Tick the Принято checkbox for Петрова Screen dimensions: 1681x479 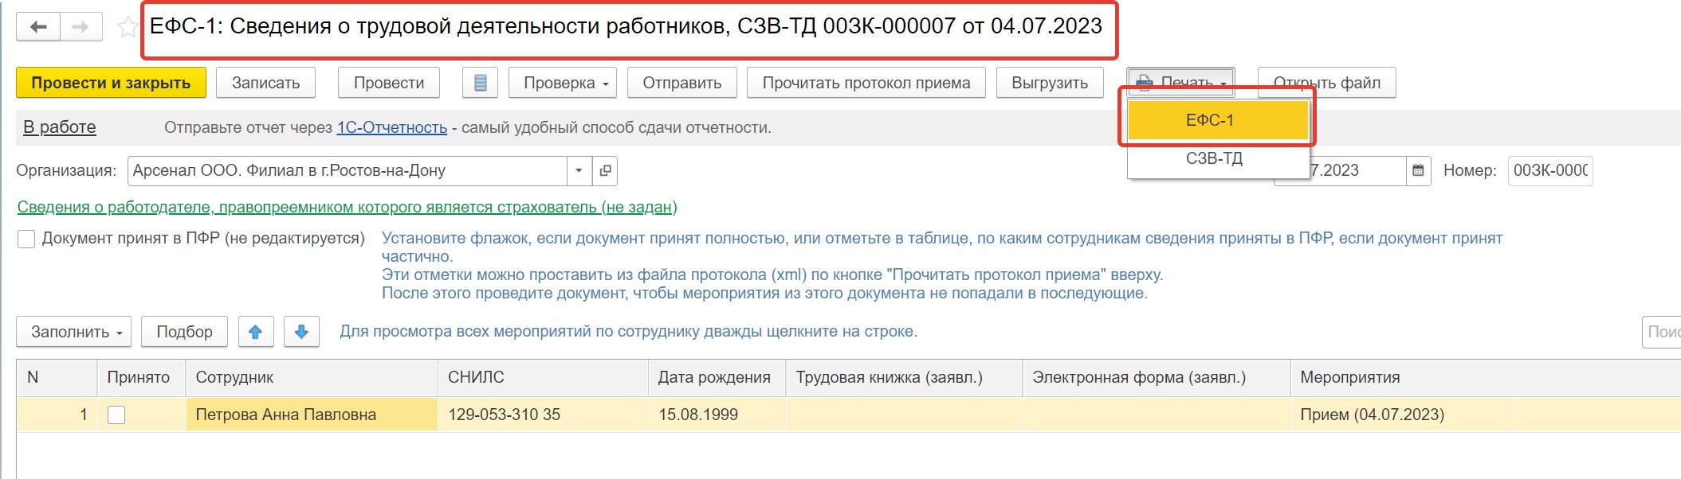pos(116,415)
